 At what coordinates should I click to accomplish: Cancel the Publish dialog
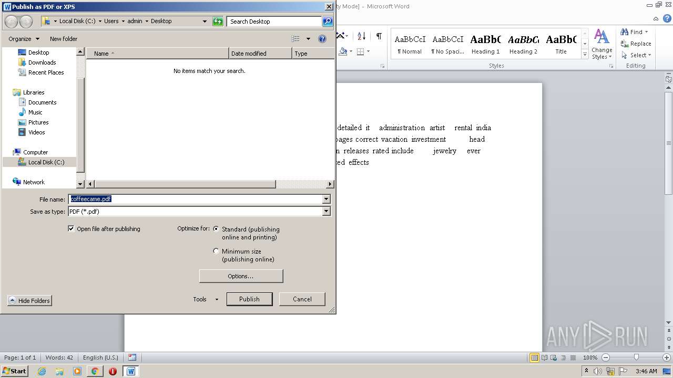[302, 299]
